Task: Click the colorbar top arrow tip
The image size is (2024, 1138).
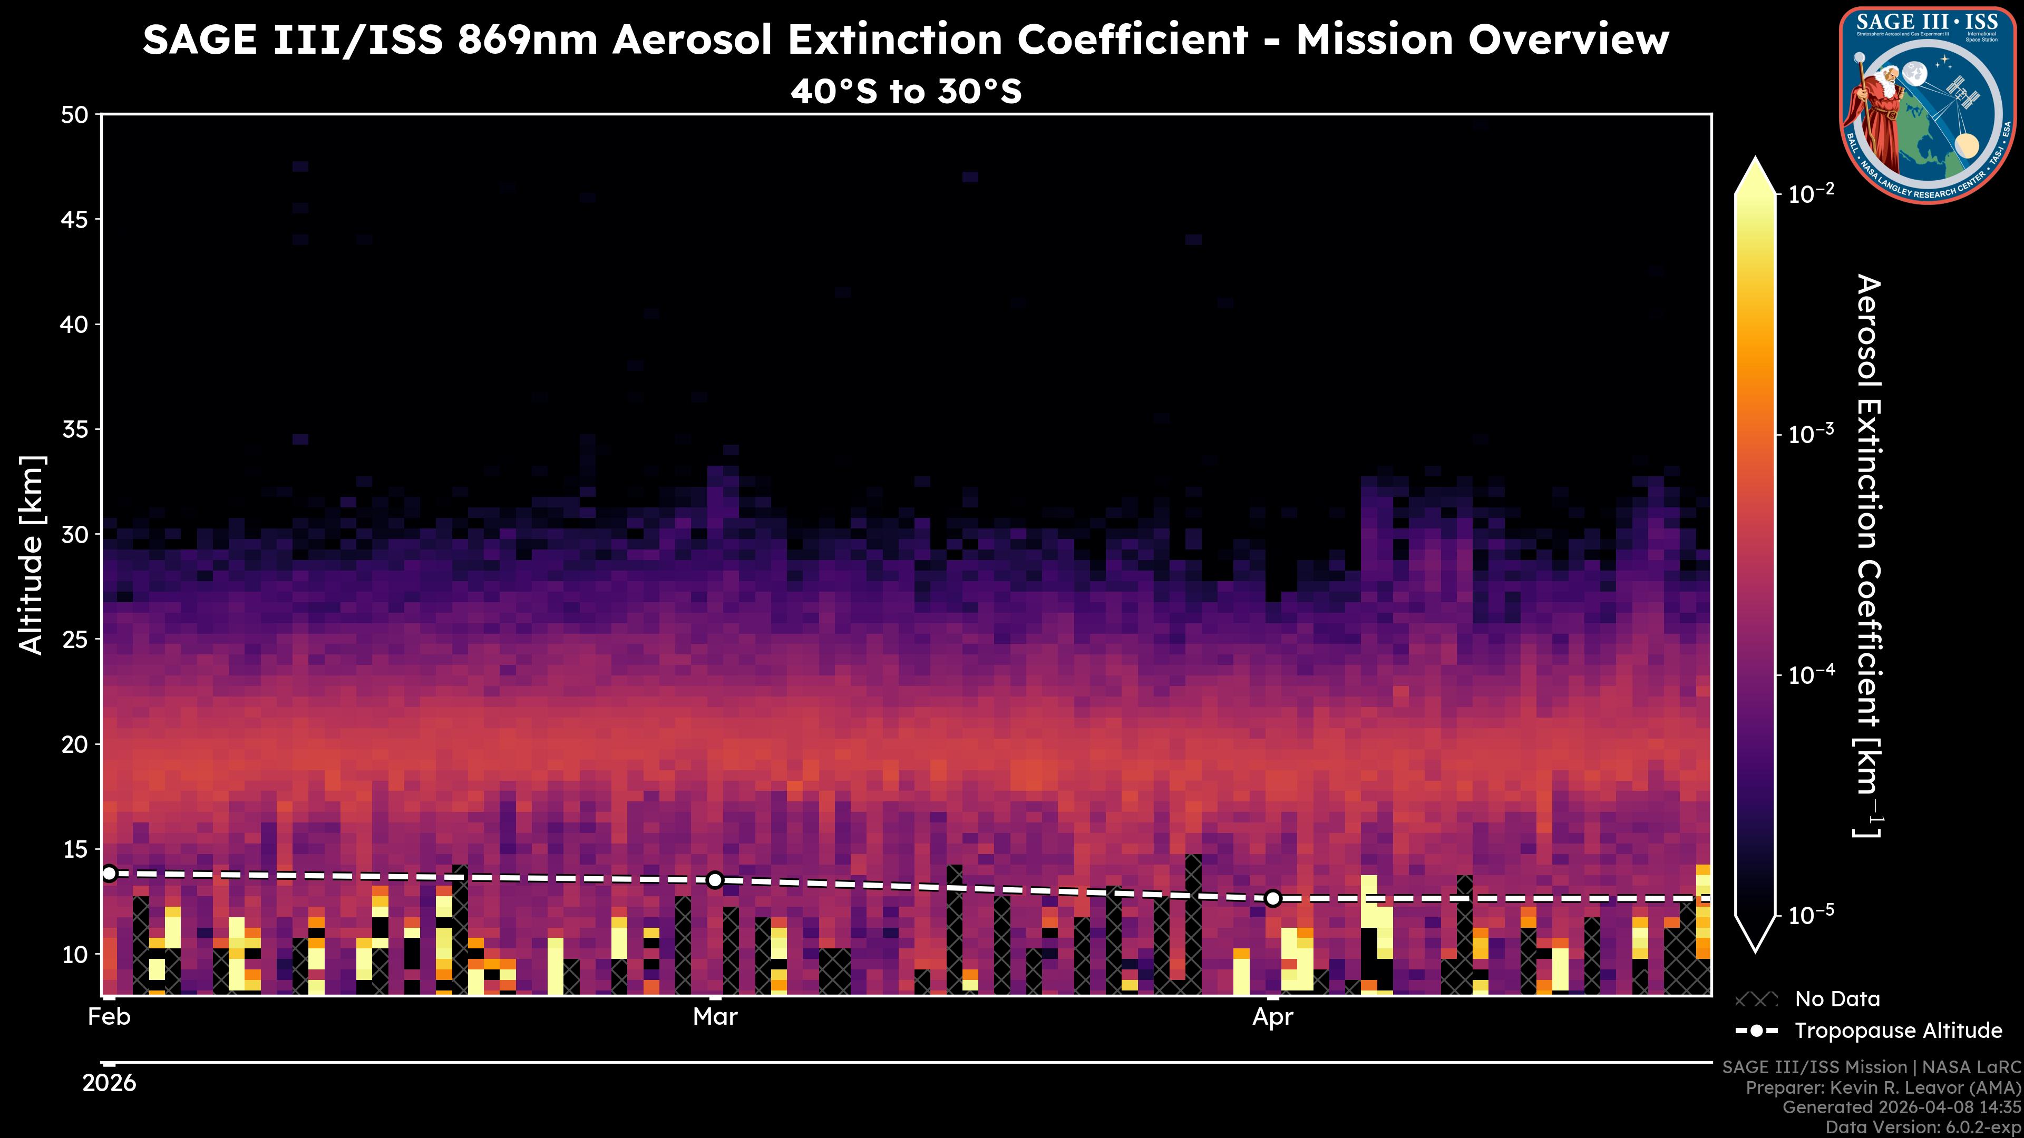Action: 1755,163
